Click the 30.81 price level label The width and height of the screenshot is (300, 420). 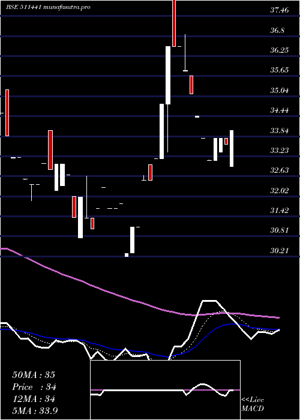280,230
